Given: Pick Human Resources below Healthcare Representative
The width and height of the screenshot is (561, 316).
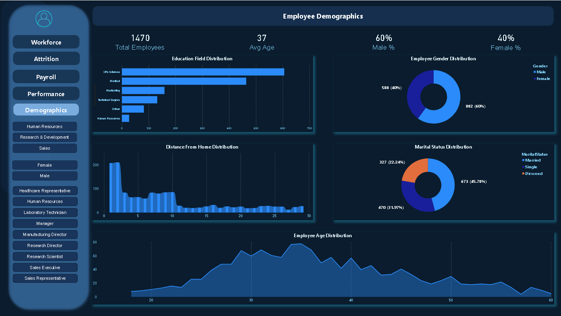Looking at the screenshot, I should click(x=45, y=201).
